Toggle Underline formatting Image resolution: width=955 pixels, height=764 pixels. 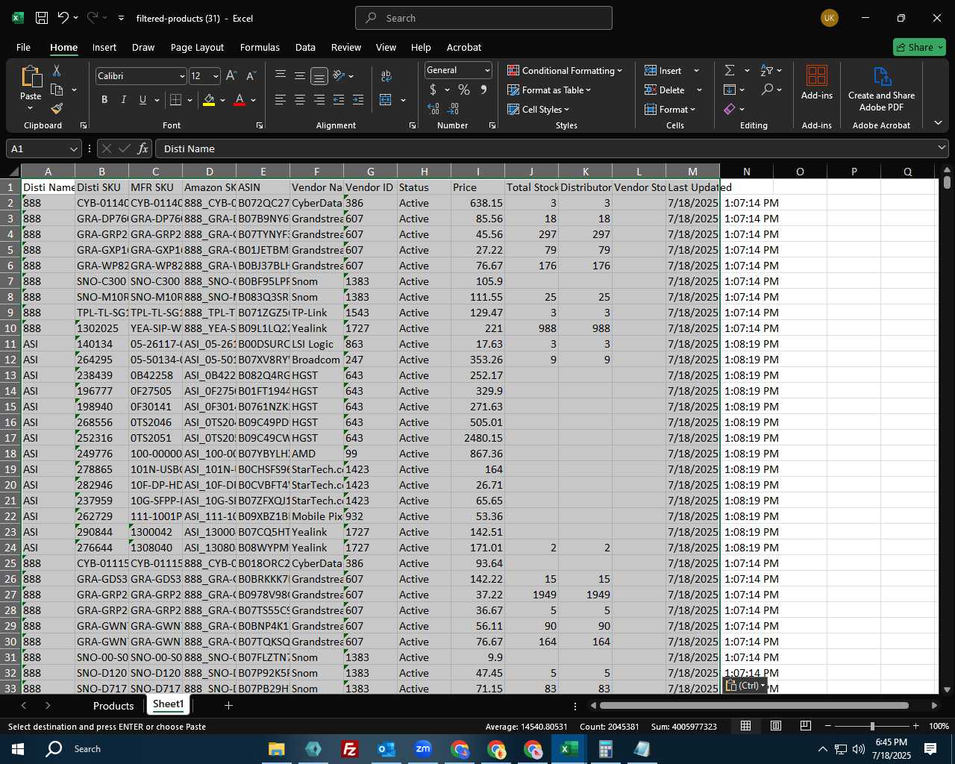[143, 100]
